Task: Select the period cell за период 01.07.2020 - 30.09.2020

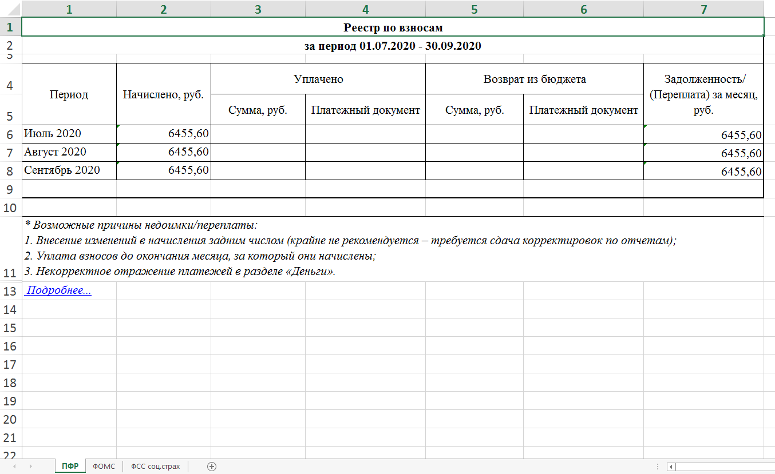Action: [393, 46]
